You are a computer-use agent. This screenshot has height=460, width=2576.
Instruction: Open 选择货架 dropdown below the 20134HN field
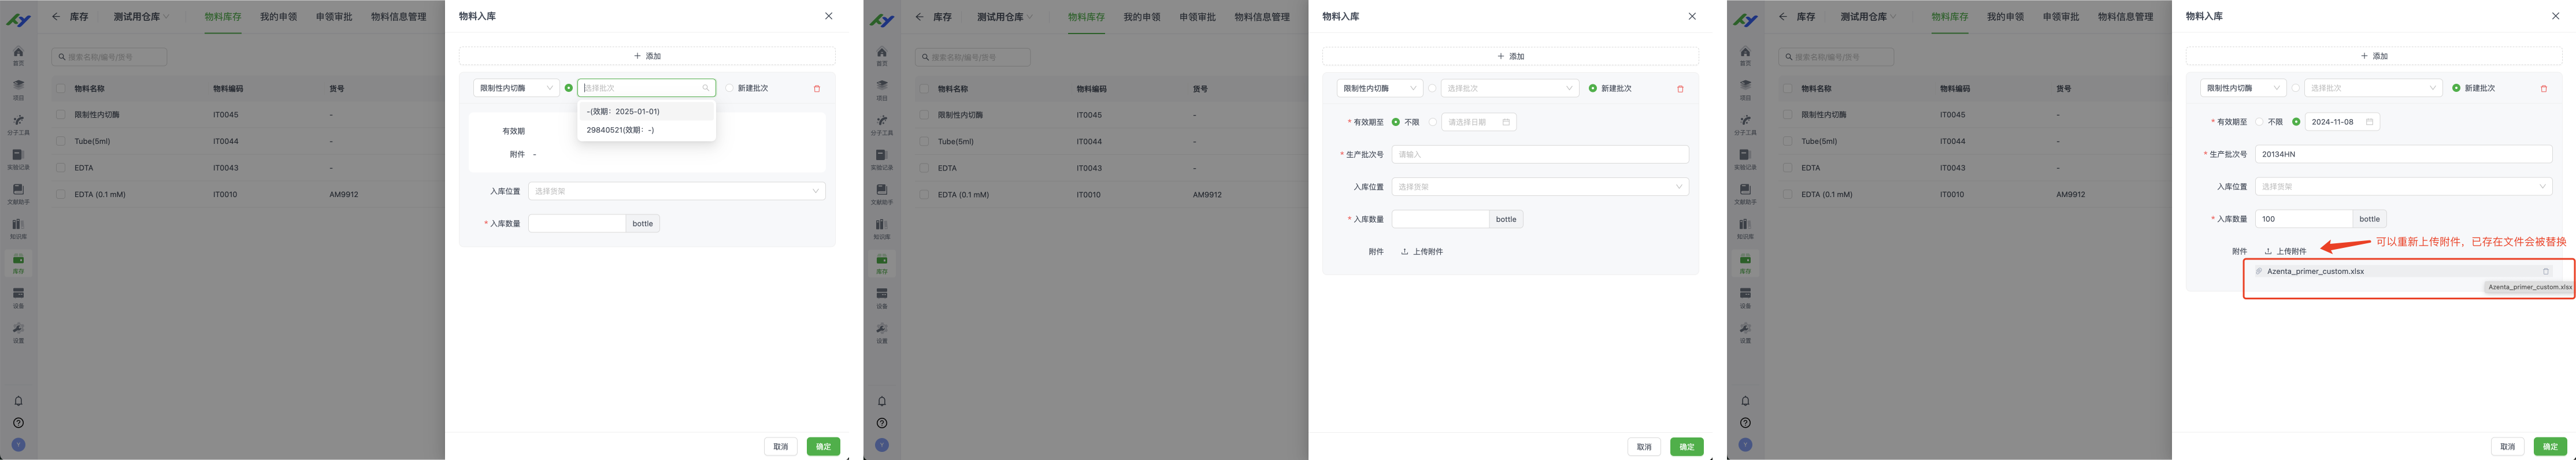click(x=2404, y=187)
